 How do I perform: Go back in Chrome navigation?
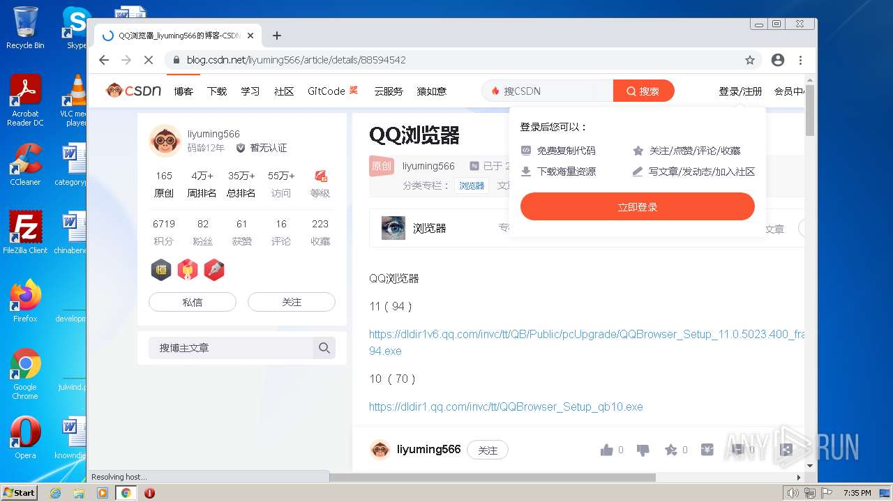[104, 60]
